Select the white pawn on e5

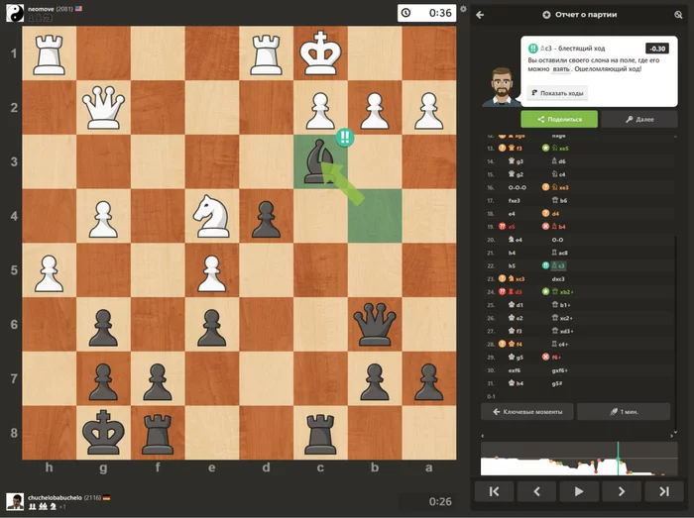212,272
